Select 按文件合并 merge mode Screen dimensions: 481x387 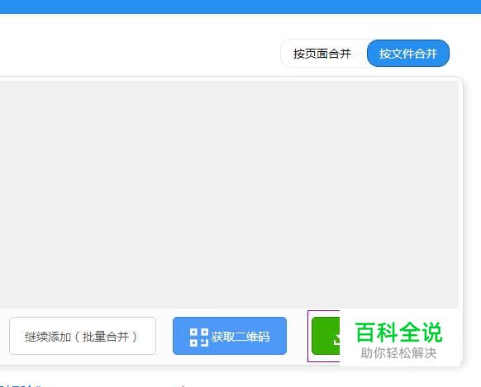408,54
